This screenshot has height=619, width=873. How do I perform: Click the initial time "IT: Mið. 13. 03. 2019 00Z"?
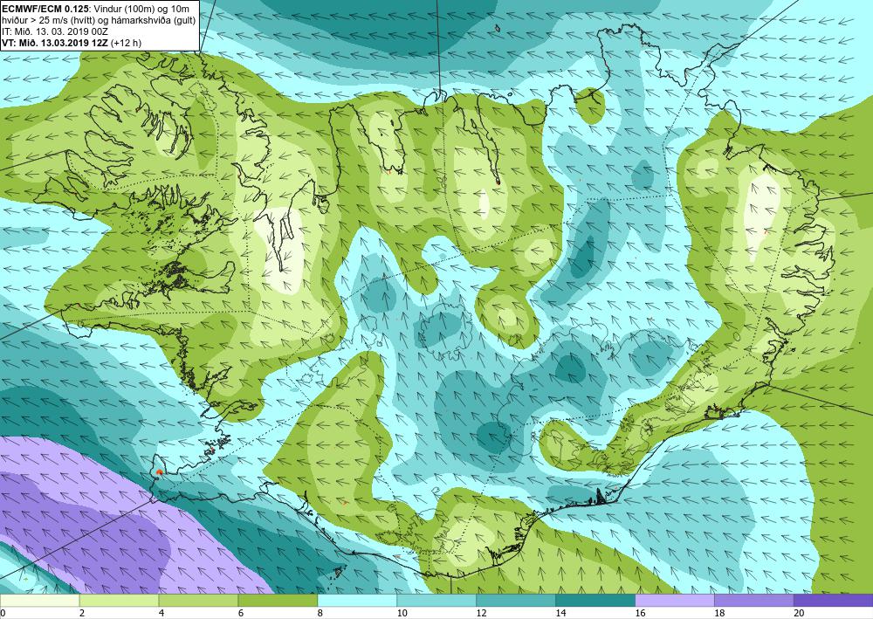tap(55, 31)
